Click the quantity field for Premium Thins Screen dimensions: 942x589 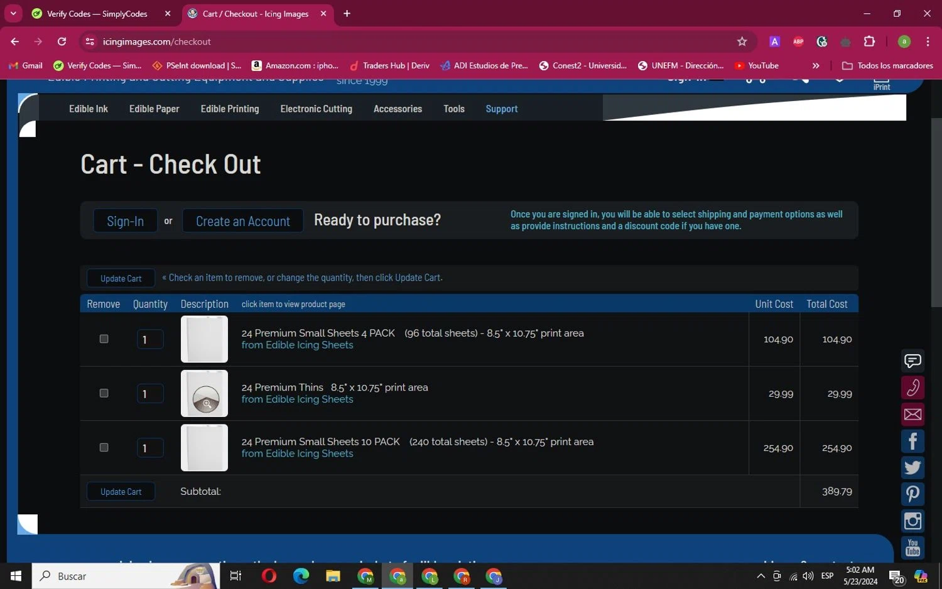pyautogui.click(x=150, y=394)
